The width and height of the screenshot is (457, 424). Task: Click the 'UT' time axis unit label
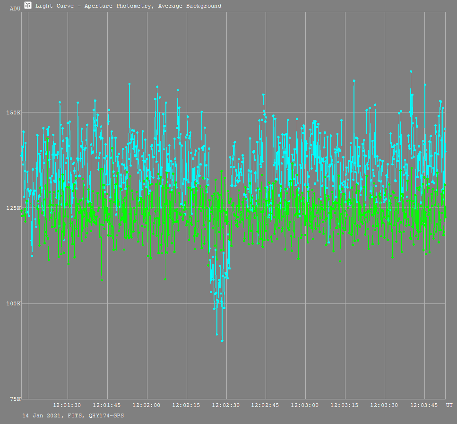coord(449,406)
